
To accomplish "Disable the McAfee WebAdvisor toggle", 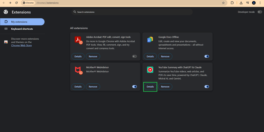I will (x=135, y=87).
